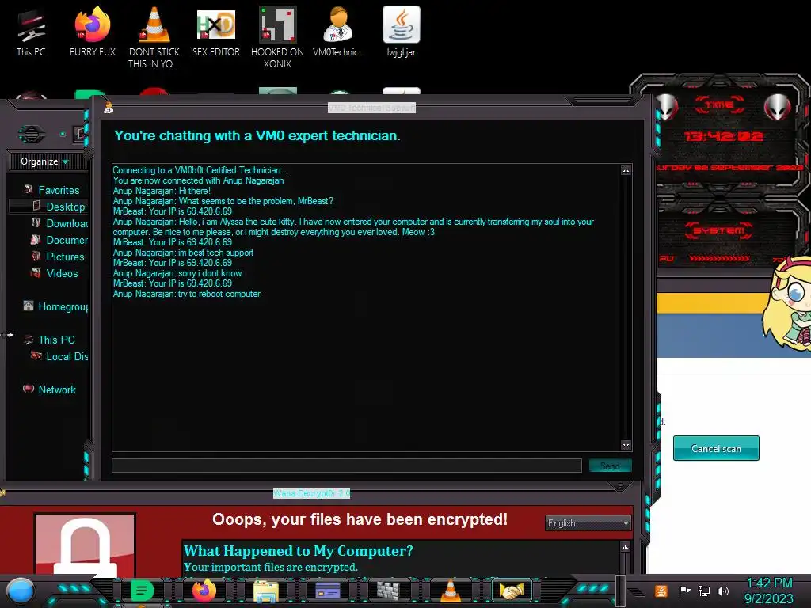Open the Action Center flag icon

click(684, 591)
